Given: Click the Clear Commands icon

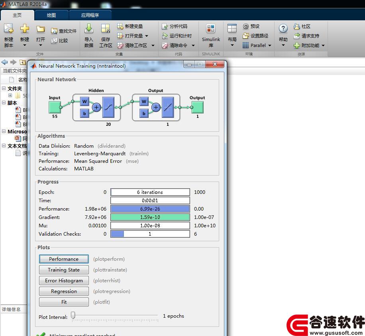Looking at the screenshot, I should (x=165, y=45).
